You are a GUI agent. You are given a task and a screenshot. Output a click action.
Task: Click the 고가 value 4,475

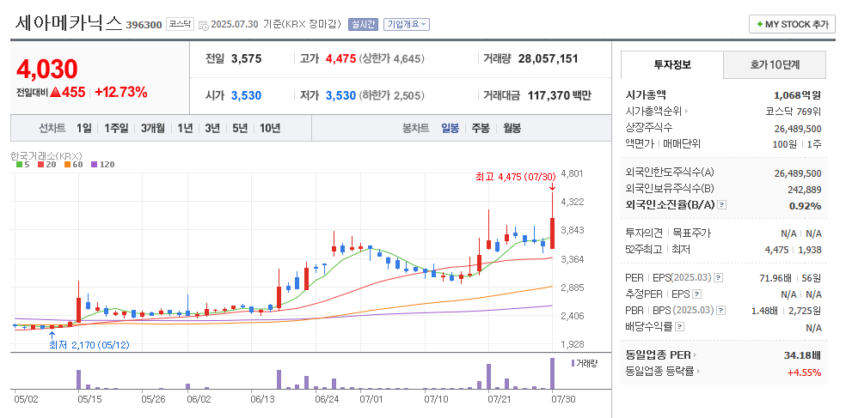click(x=340, y=58)
